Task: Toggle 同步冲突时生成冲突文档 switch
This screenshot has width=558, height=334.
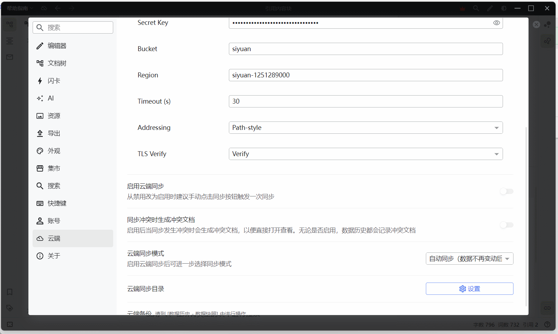Action: tap(506, 225)
